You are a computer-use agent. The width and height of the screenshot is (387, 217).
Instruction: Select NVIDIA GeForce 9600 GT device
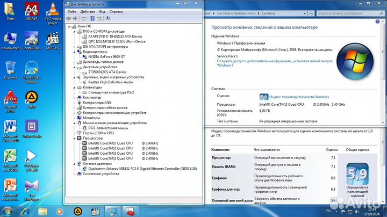click(106, 57)
